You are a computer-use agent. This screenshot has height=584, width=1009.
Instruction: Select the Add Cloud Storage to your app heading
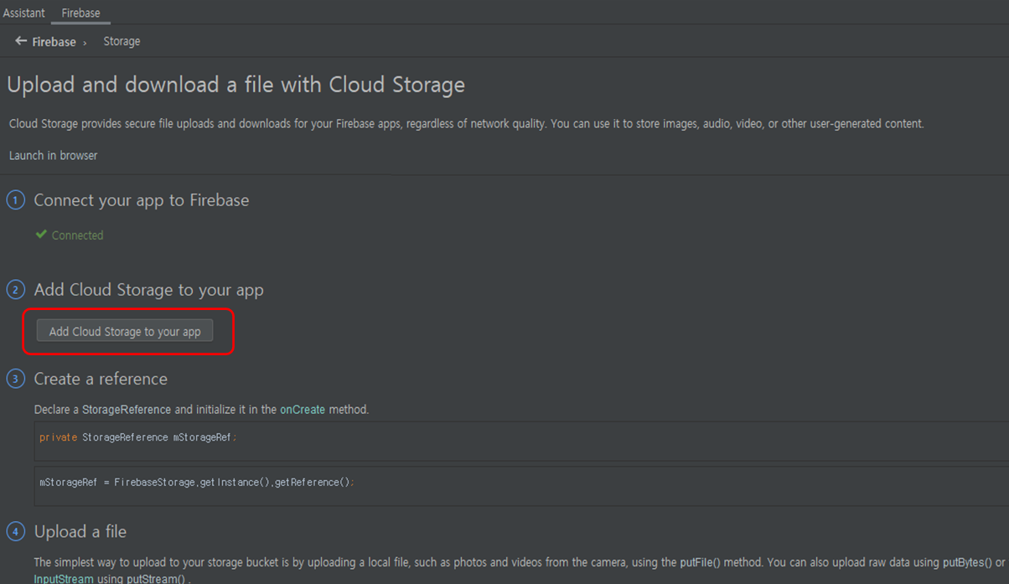(149, 290)
